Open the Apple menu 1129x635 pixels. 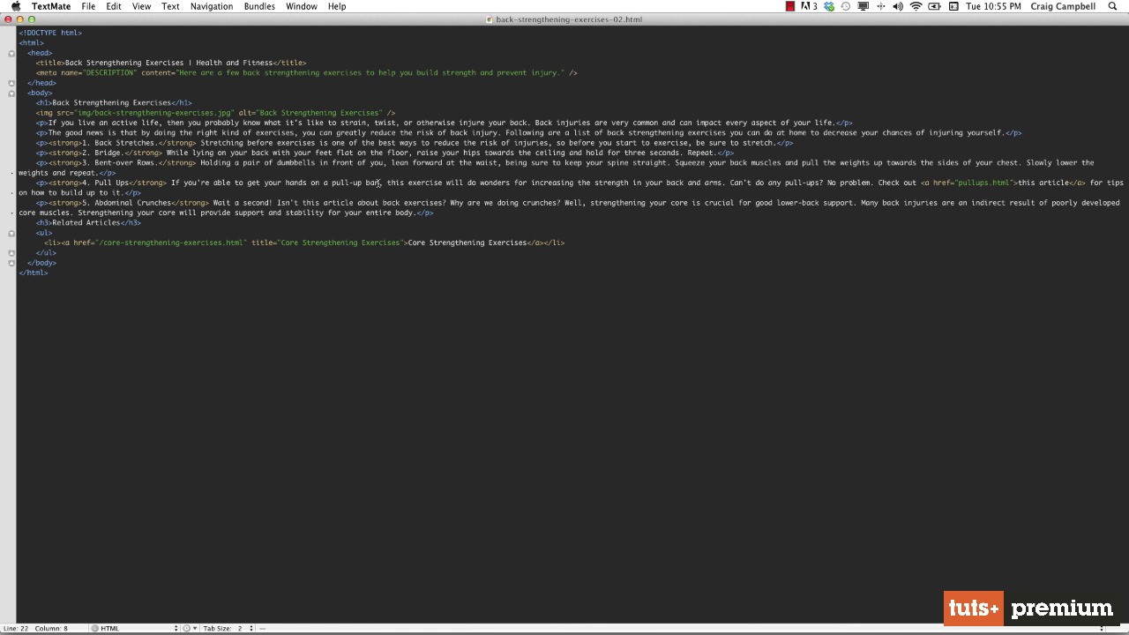pos(15,6)
